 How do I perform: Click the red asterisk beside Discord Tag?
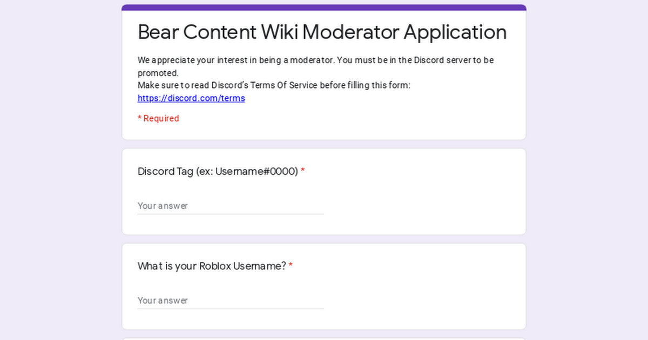[303, 172]
